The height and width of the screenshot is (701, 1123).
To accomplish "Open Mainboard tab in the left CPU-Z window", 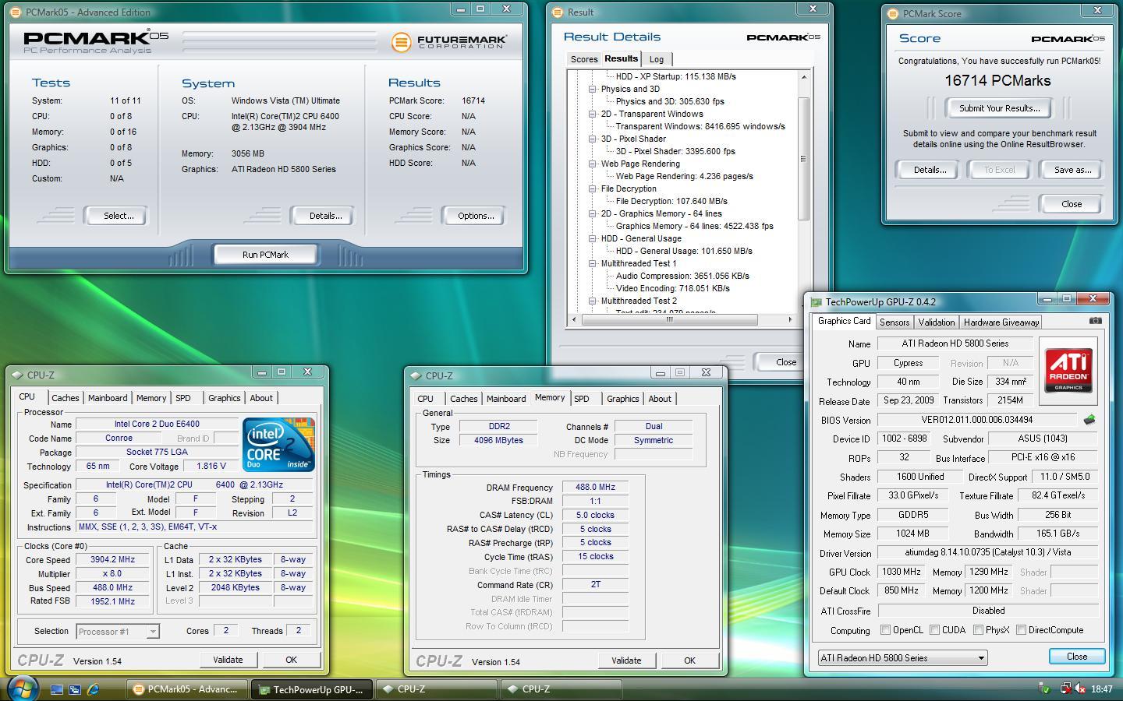I will (x=108, y=398).
